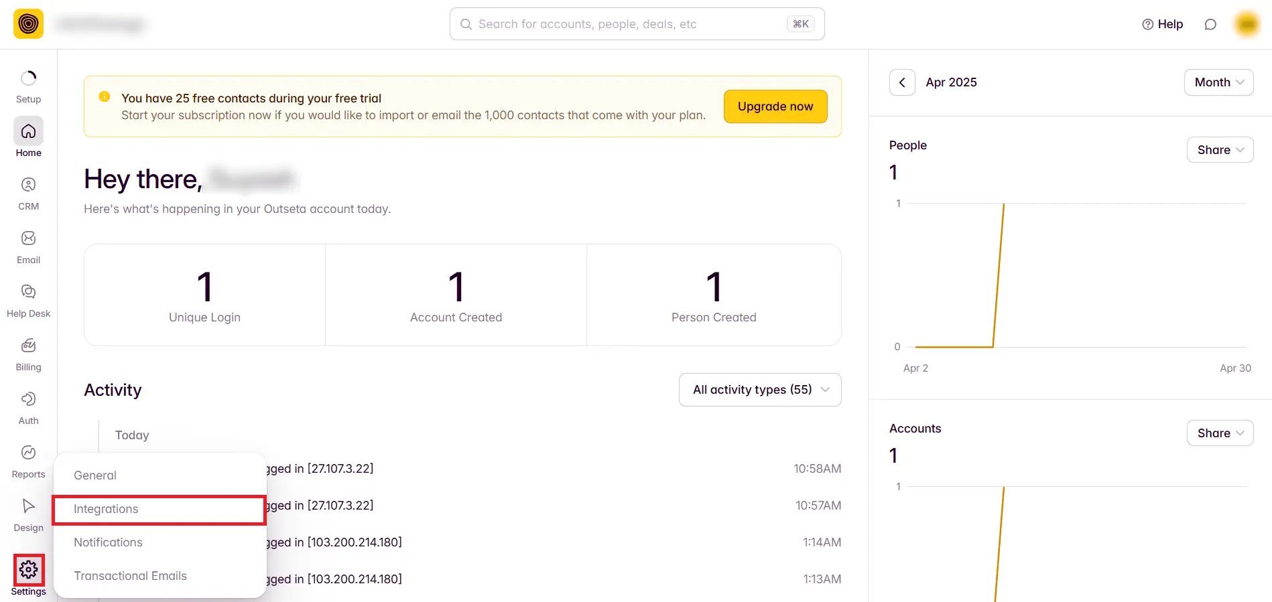Open the Accounts chart Share dropdown
1272x602 pixels.
tap(1220, 433)
